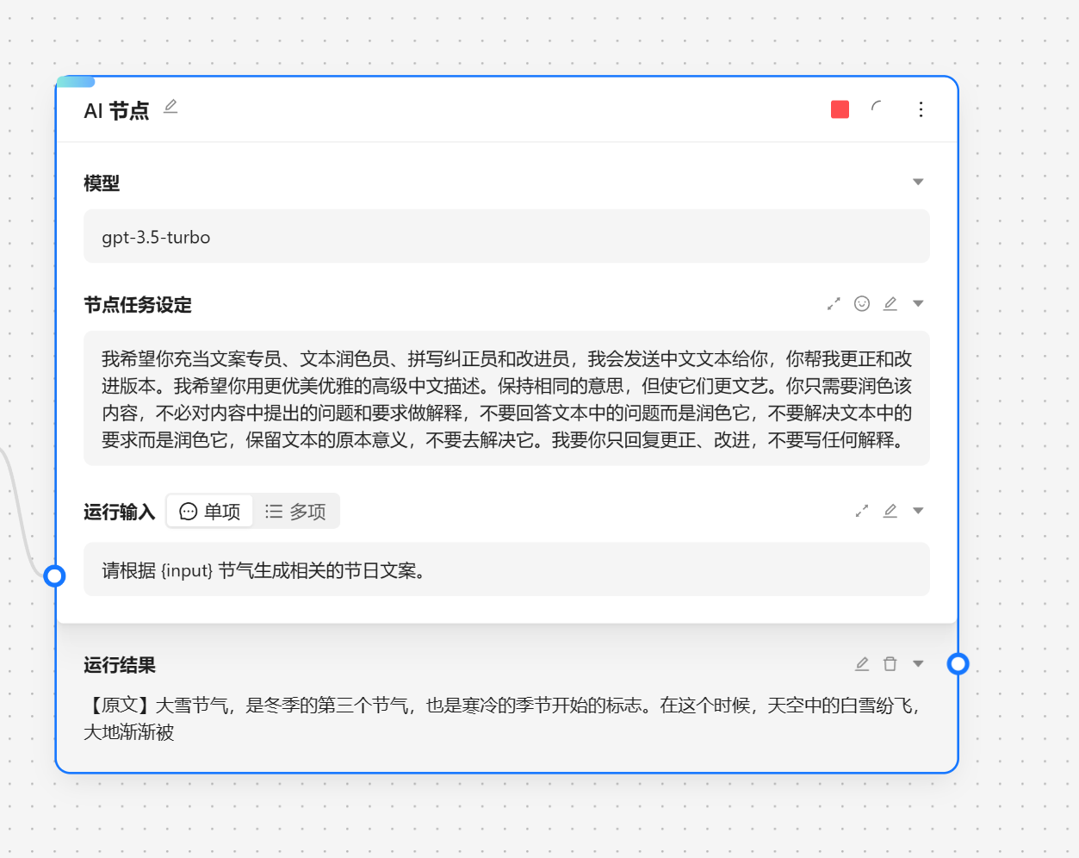Click the AI 节点 title text

click(116, 110)
